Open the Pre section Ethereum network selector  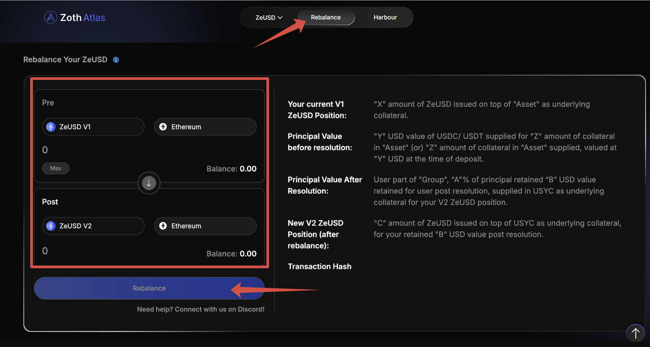[x=205, y=127]
